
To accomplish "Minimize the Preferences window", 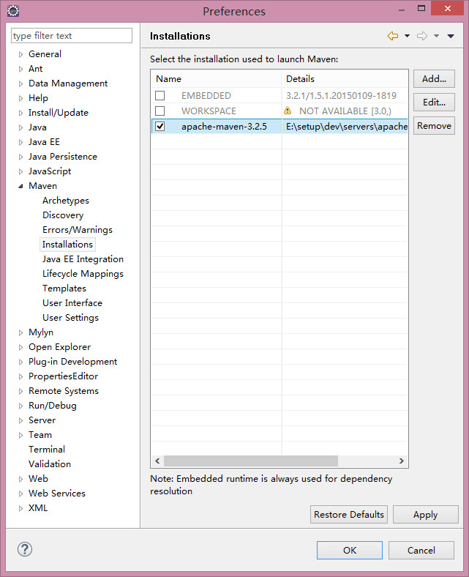I will click(402, 10).
